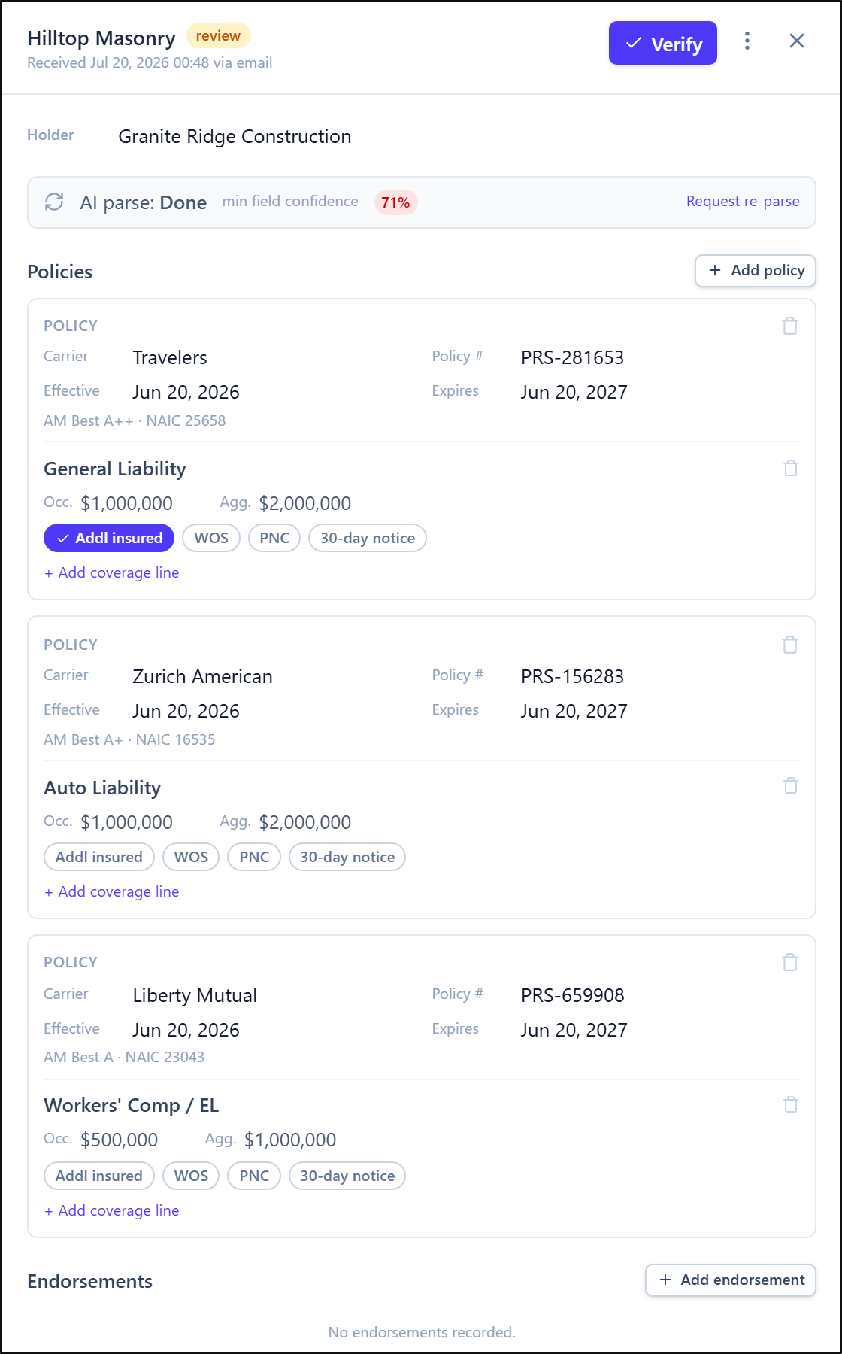
Task: Delete the Zurich American policy
Action: pyautogui.click(x=790, y=645)
